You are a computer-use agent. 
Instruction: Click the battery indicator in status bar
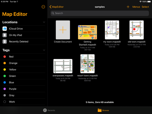click(149, 2)
